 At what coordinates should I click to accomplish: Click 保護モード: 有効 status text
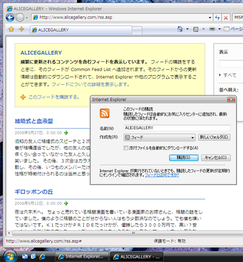169,241
